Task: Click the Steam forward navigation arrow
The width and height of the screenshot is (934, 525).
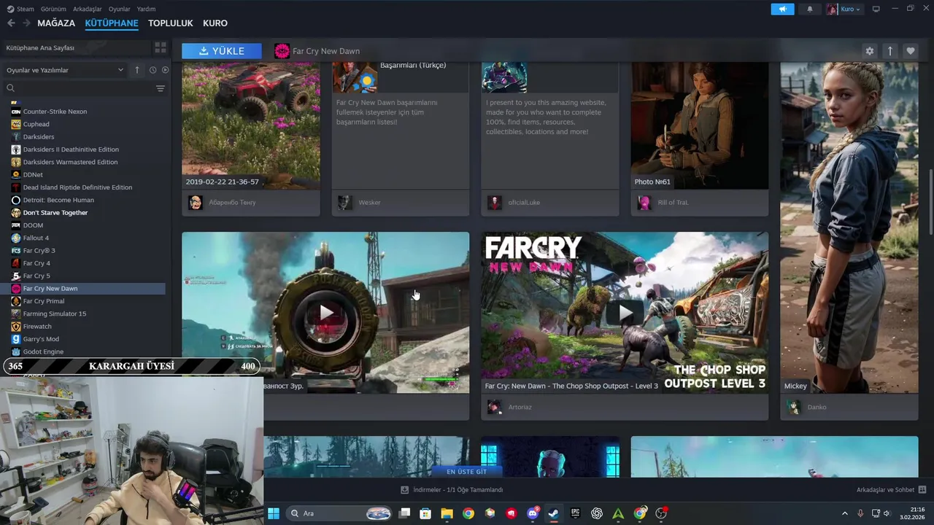Action: [x=26, y=23]
